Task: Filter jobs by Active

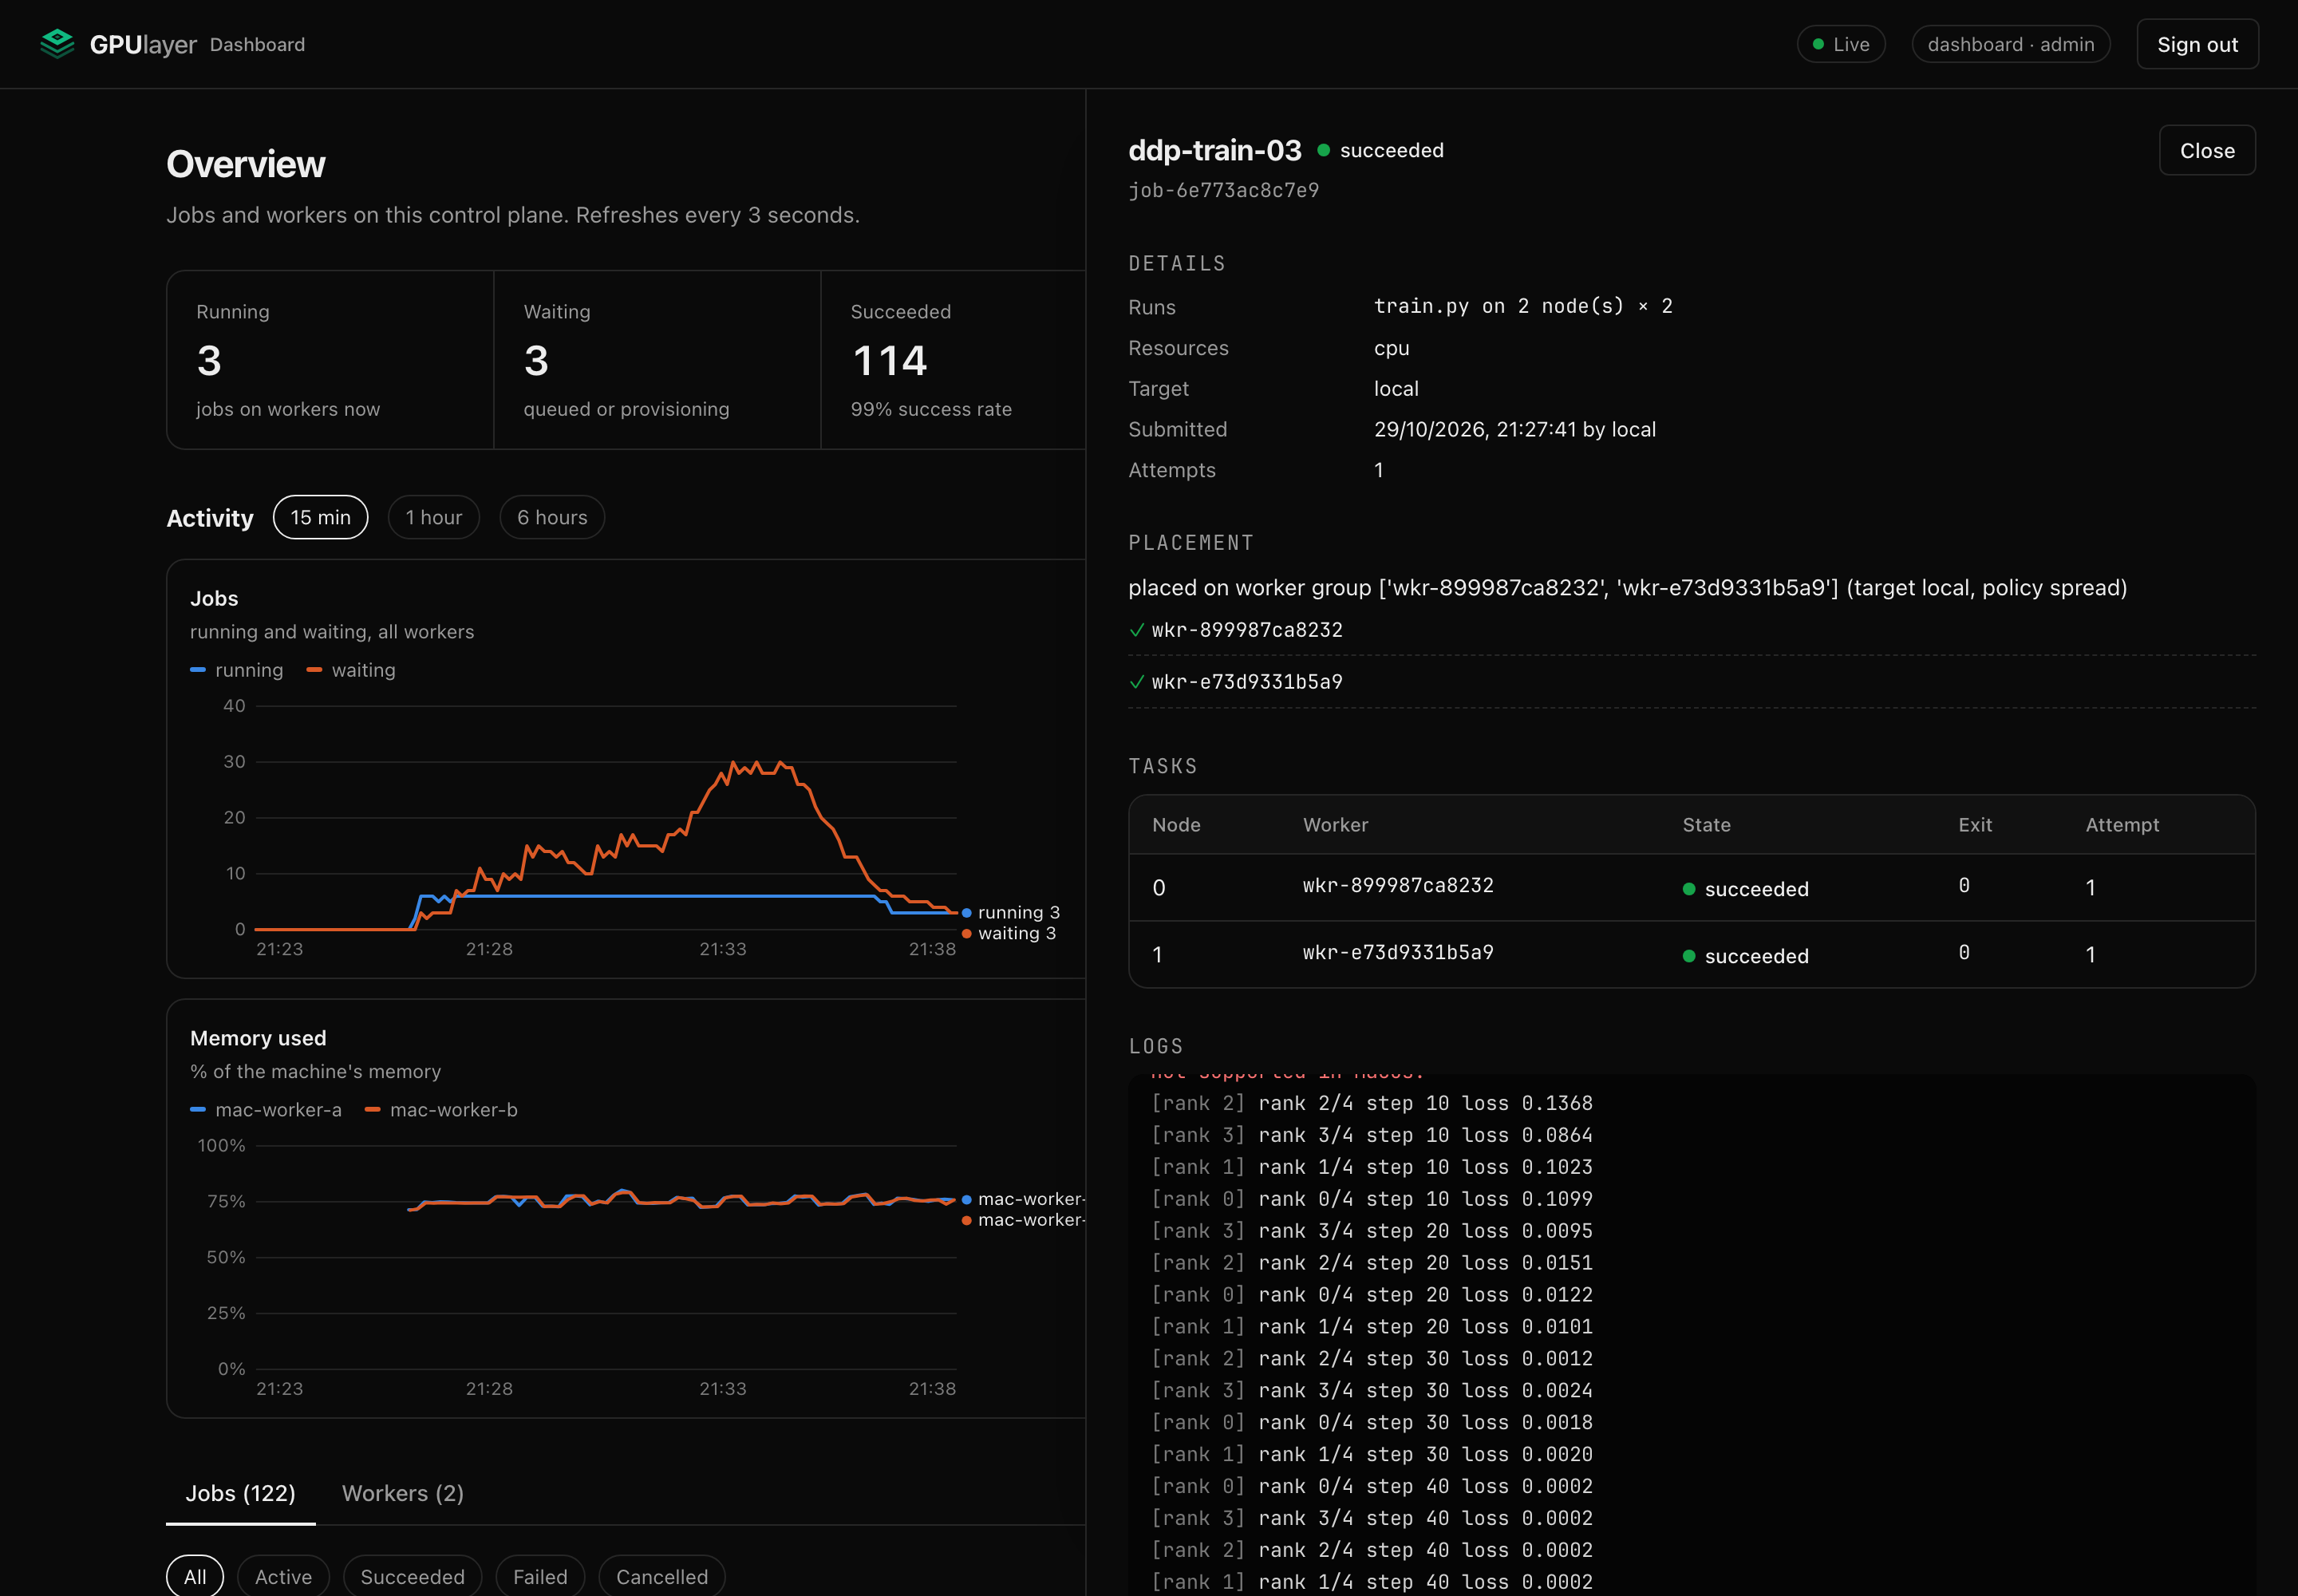Action: click(283, 1576)
